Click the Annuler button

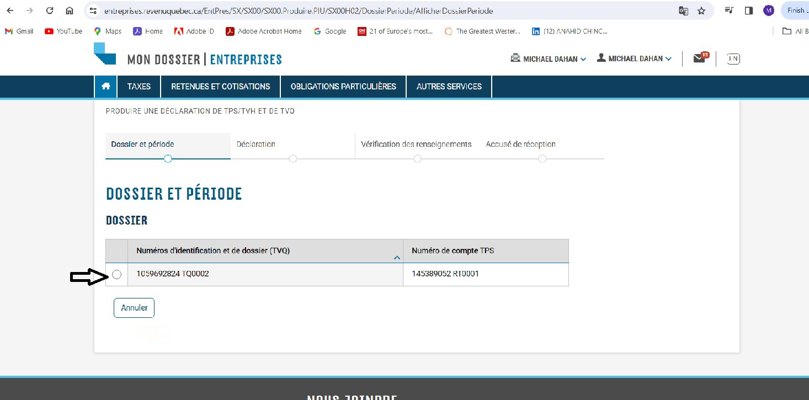tap(134, 308)
